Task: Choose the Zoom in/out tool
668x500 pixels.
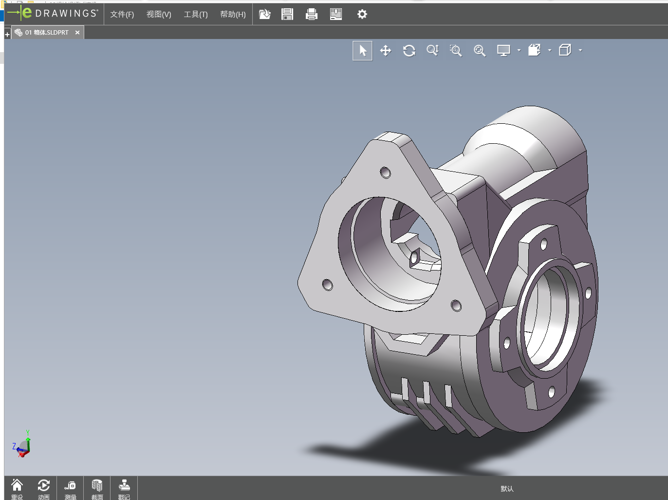Action: (432, 51)
